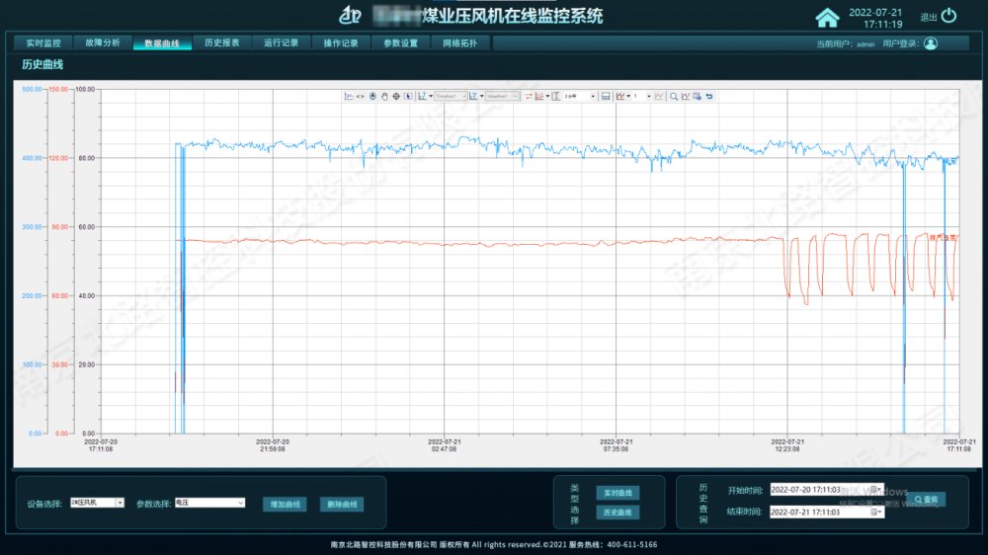Switch chart type to 实时曲线

617,493
